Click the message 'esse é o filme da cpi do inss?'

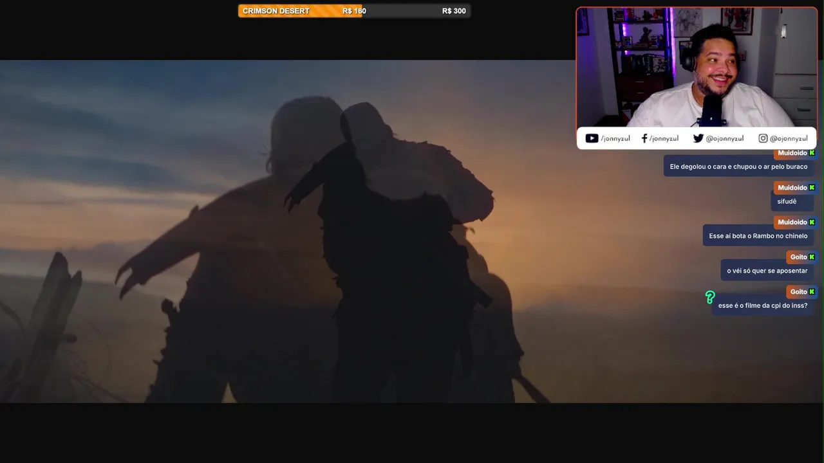point(763,305)
